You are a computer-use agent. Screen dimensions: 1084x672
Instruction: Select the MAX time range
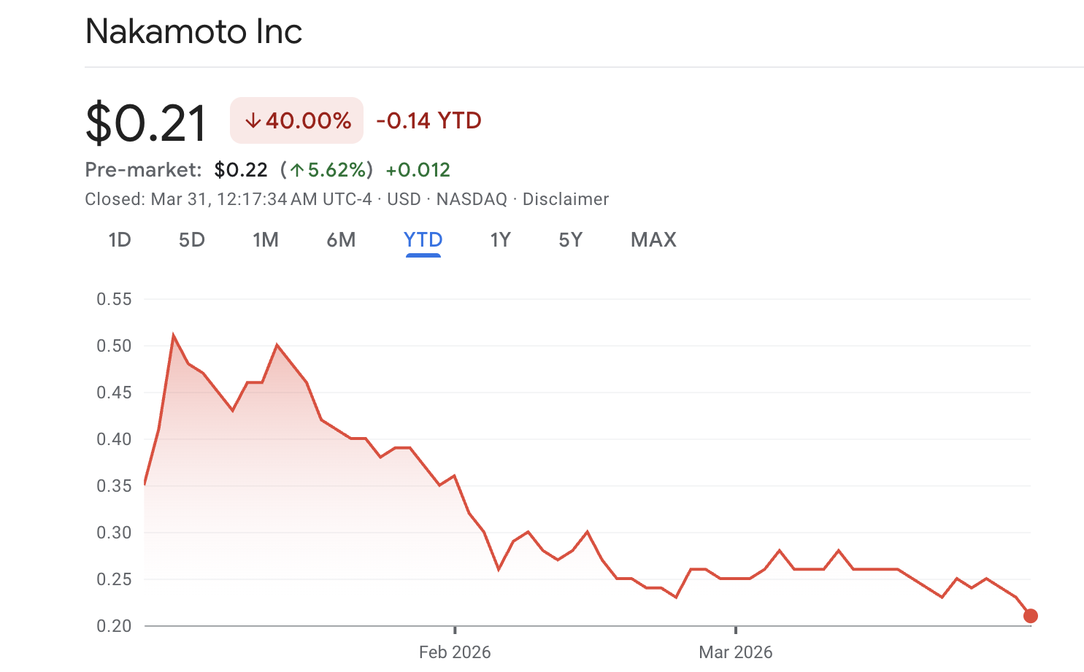pos(653,240)
